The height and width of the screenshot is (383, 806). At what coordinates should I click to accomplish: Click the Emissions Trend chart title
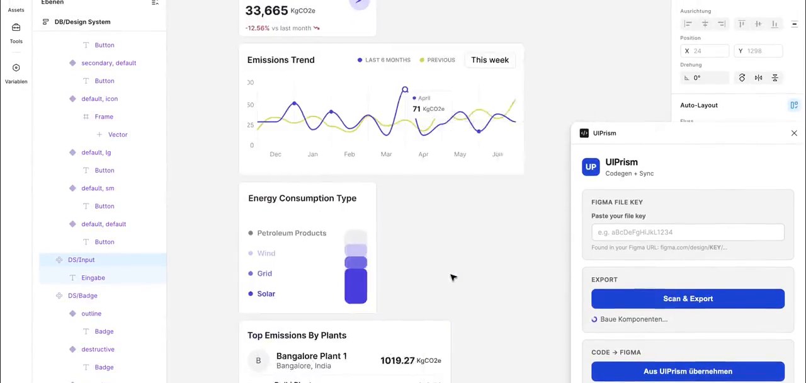[x=281, y=60]
